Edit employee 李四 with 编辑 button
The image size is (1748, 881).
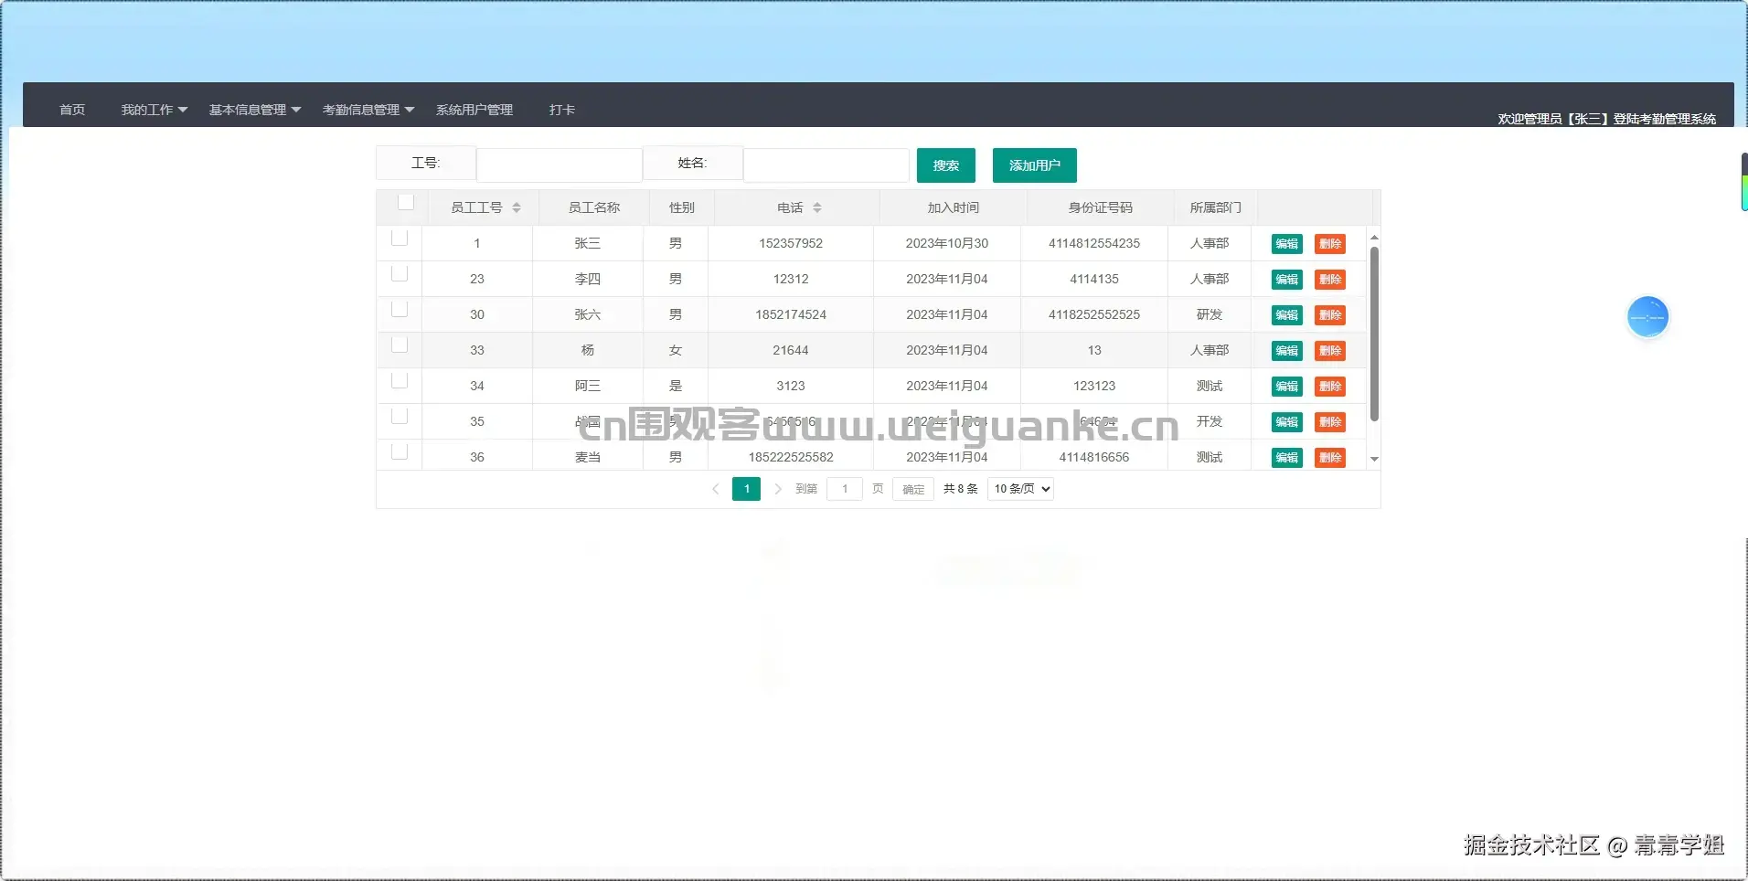pyautogui.click(x=1287, y=280)
